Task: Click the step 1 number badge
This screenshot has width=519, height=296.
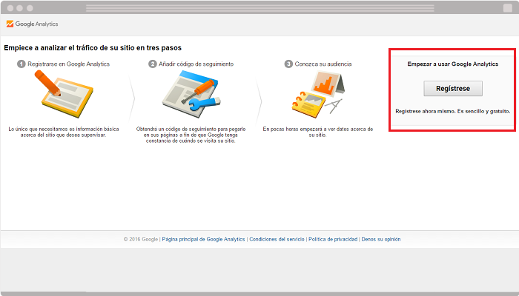Action: [x=22, y=64]
